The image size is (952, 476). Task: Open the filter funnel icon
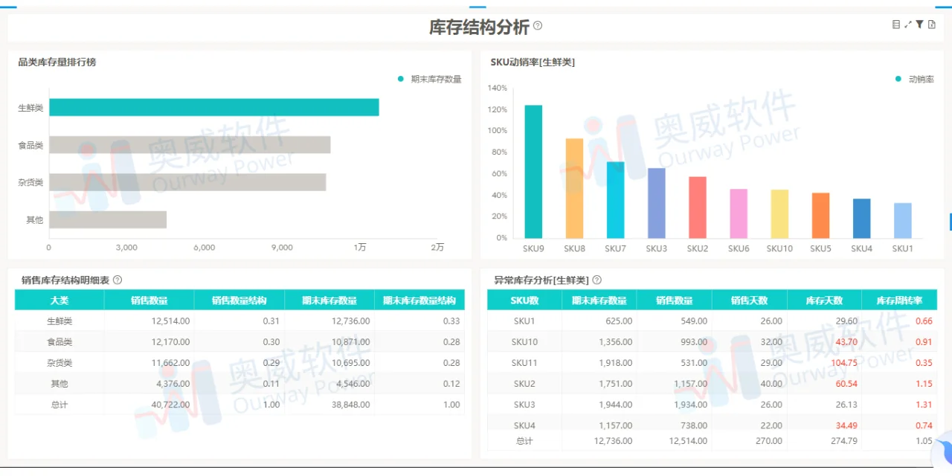click(920, 24)
